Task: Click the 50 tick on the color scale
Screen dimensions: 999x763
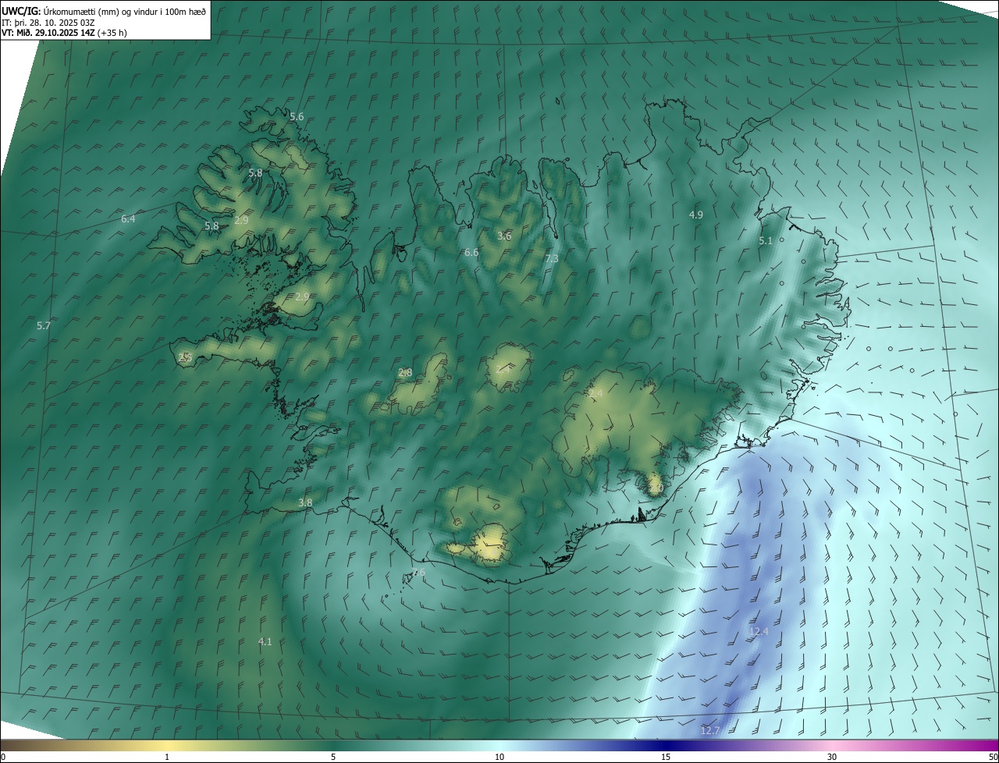Action: [993, 757]
